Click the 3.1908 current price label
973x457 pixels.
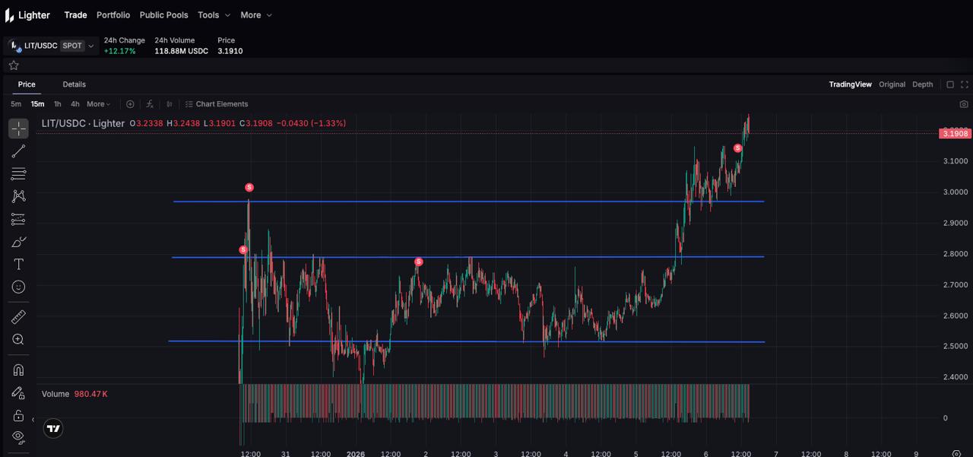(954, 134)
